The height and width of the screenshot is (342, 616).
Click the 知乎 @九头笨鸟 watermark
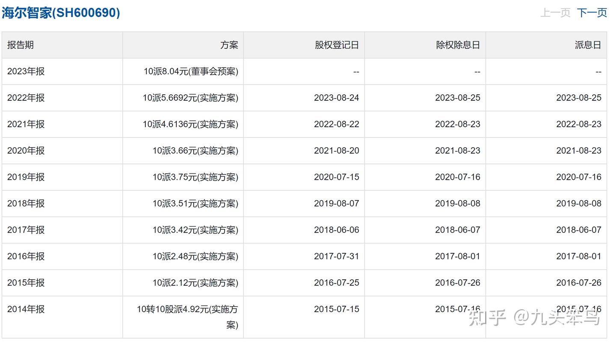535,318
